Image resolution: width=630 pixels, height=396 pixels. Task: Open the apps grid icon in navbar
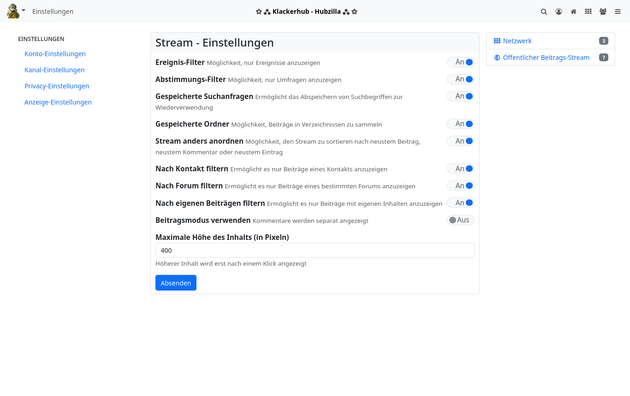588,12
